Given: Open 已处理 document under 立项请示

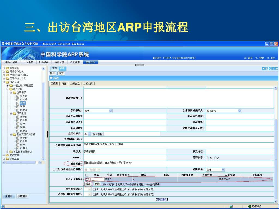Looking at the screenshot, I should pyautogui.click(x=23, y=100).
